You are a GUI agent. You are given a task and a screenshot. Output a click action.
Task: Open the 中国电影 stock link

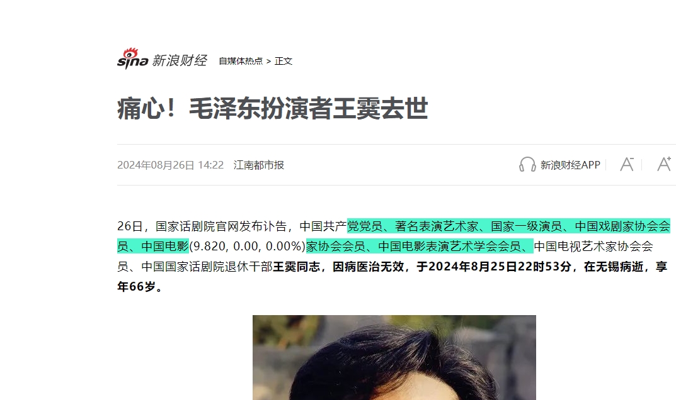(x=165, y=247)
